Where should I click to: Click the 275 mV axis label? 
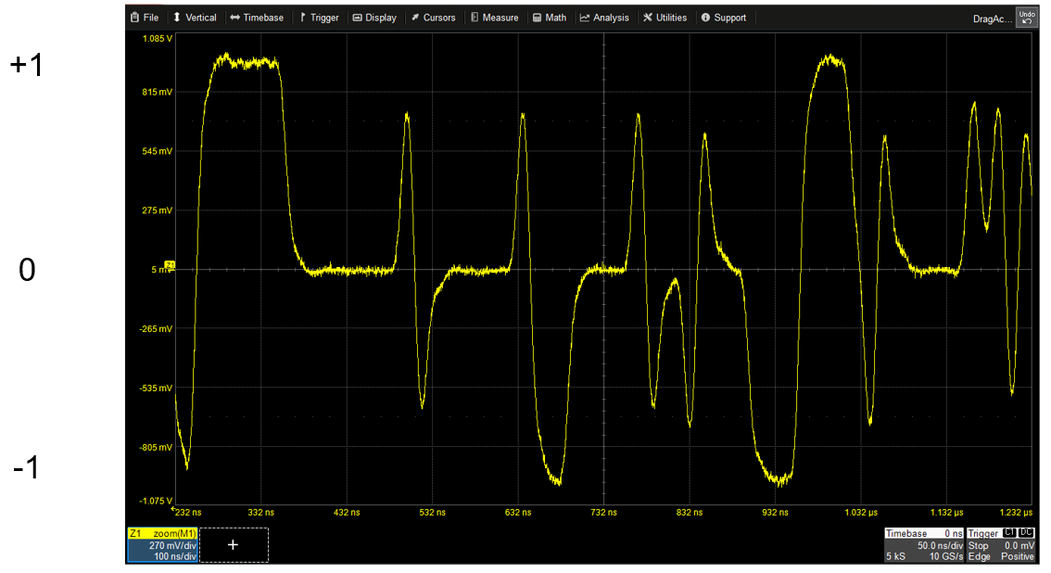click(157, 210)
